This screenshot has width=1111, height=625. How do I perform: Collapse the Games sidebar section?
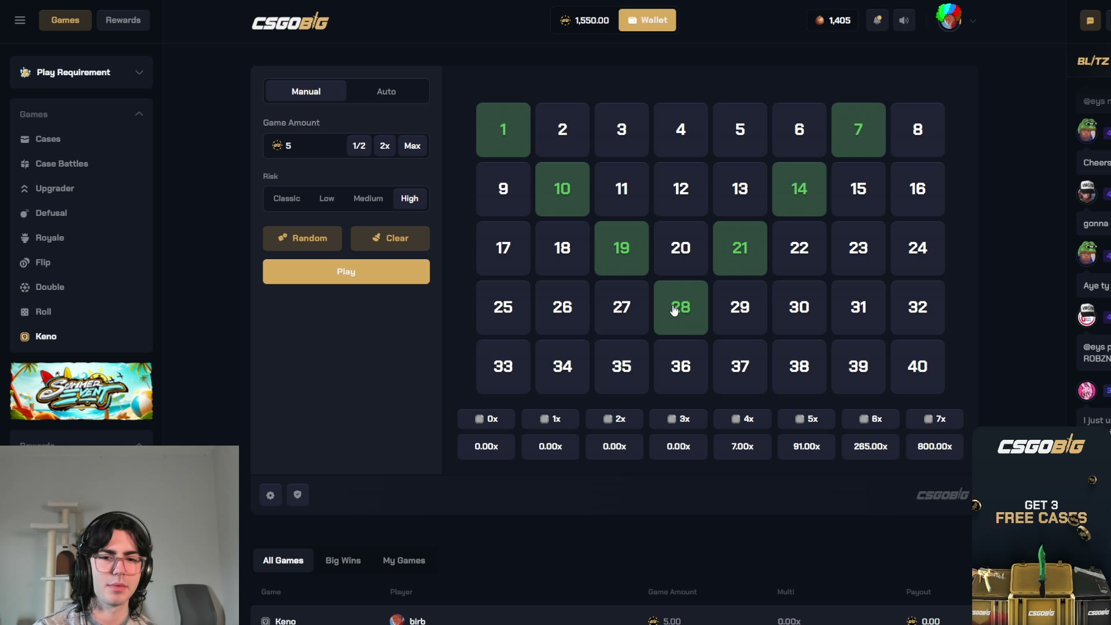[139, 114]
